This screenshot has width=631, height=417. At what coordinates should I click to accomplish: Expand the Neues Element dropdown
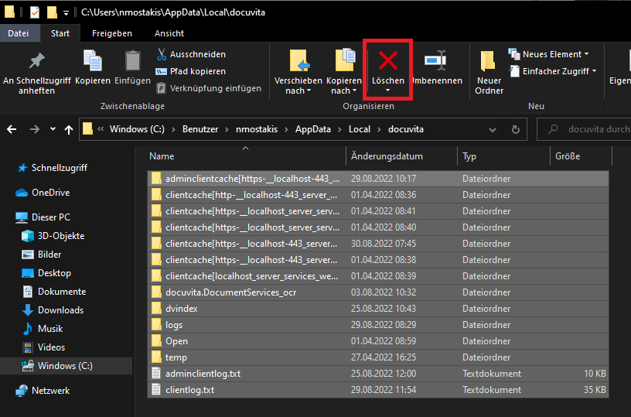pyautogui.click(x=586, y=54)
